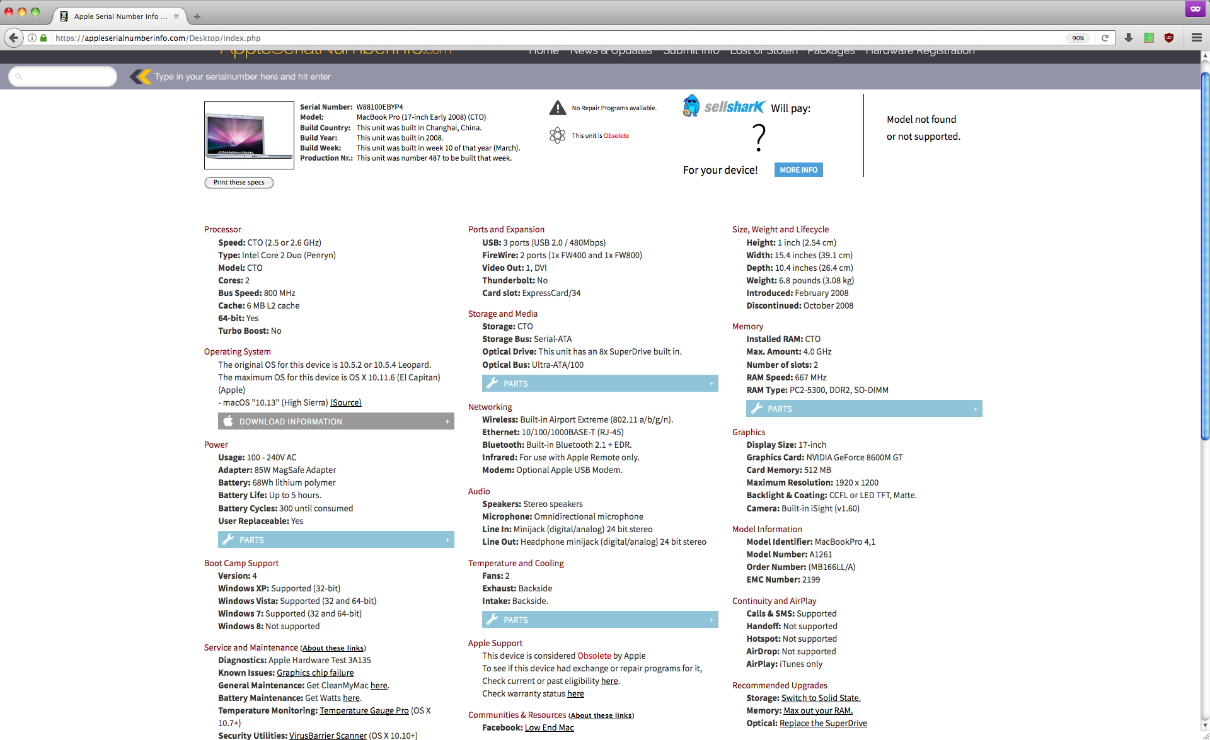Image resolution: width=1210 pixels, height=740 pixels.
Task: Click the Obsolete red text in Apple Support
Action: coord(594,656)
